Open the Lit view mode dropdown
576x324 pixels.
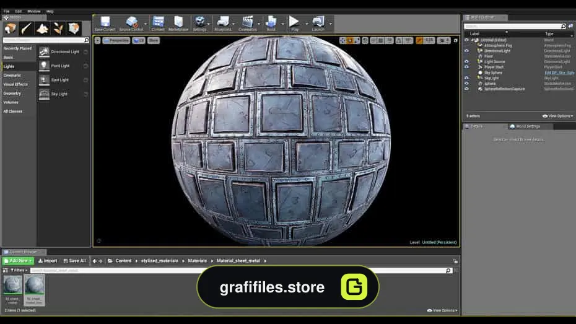[139, 40]
